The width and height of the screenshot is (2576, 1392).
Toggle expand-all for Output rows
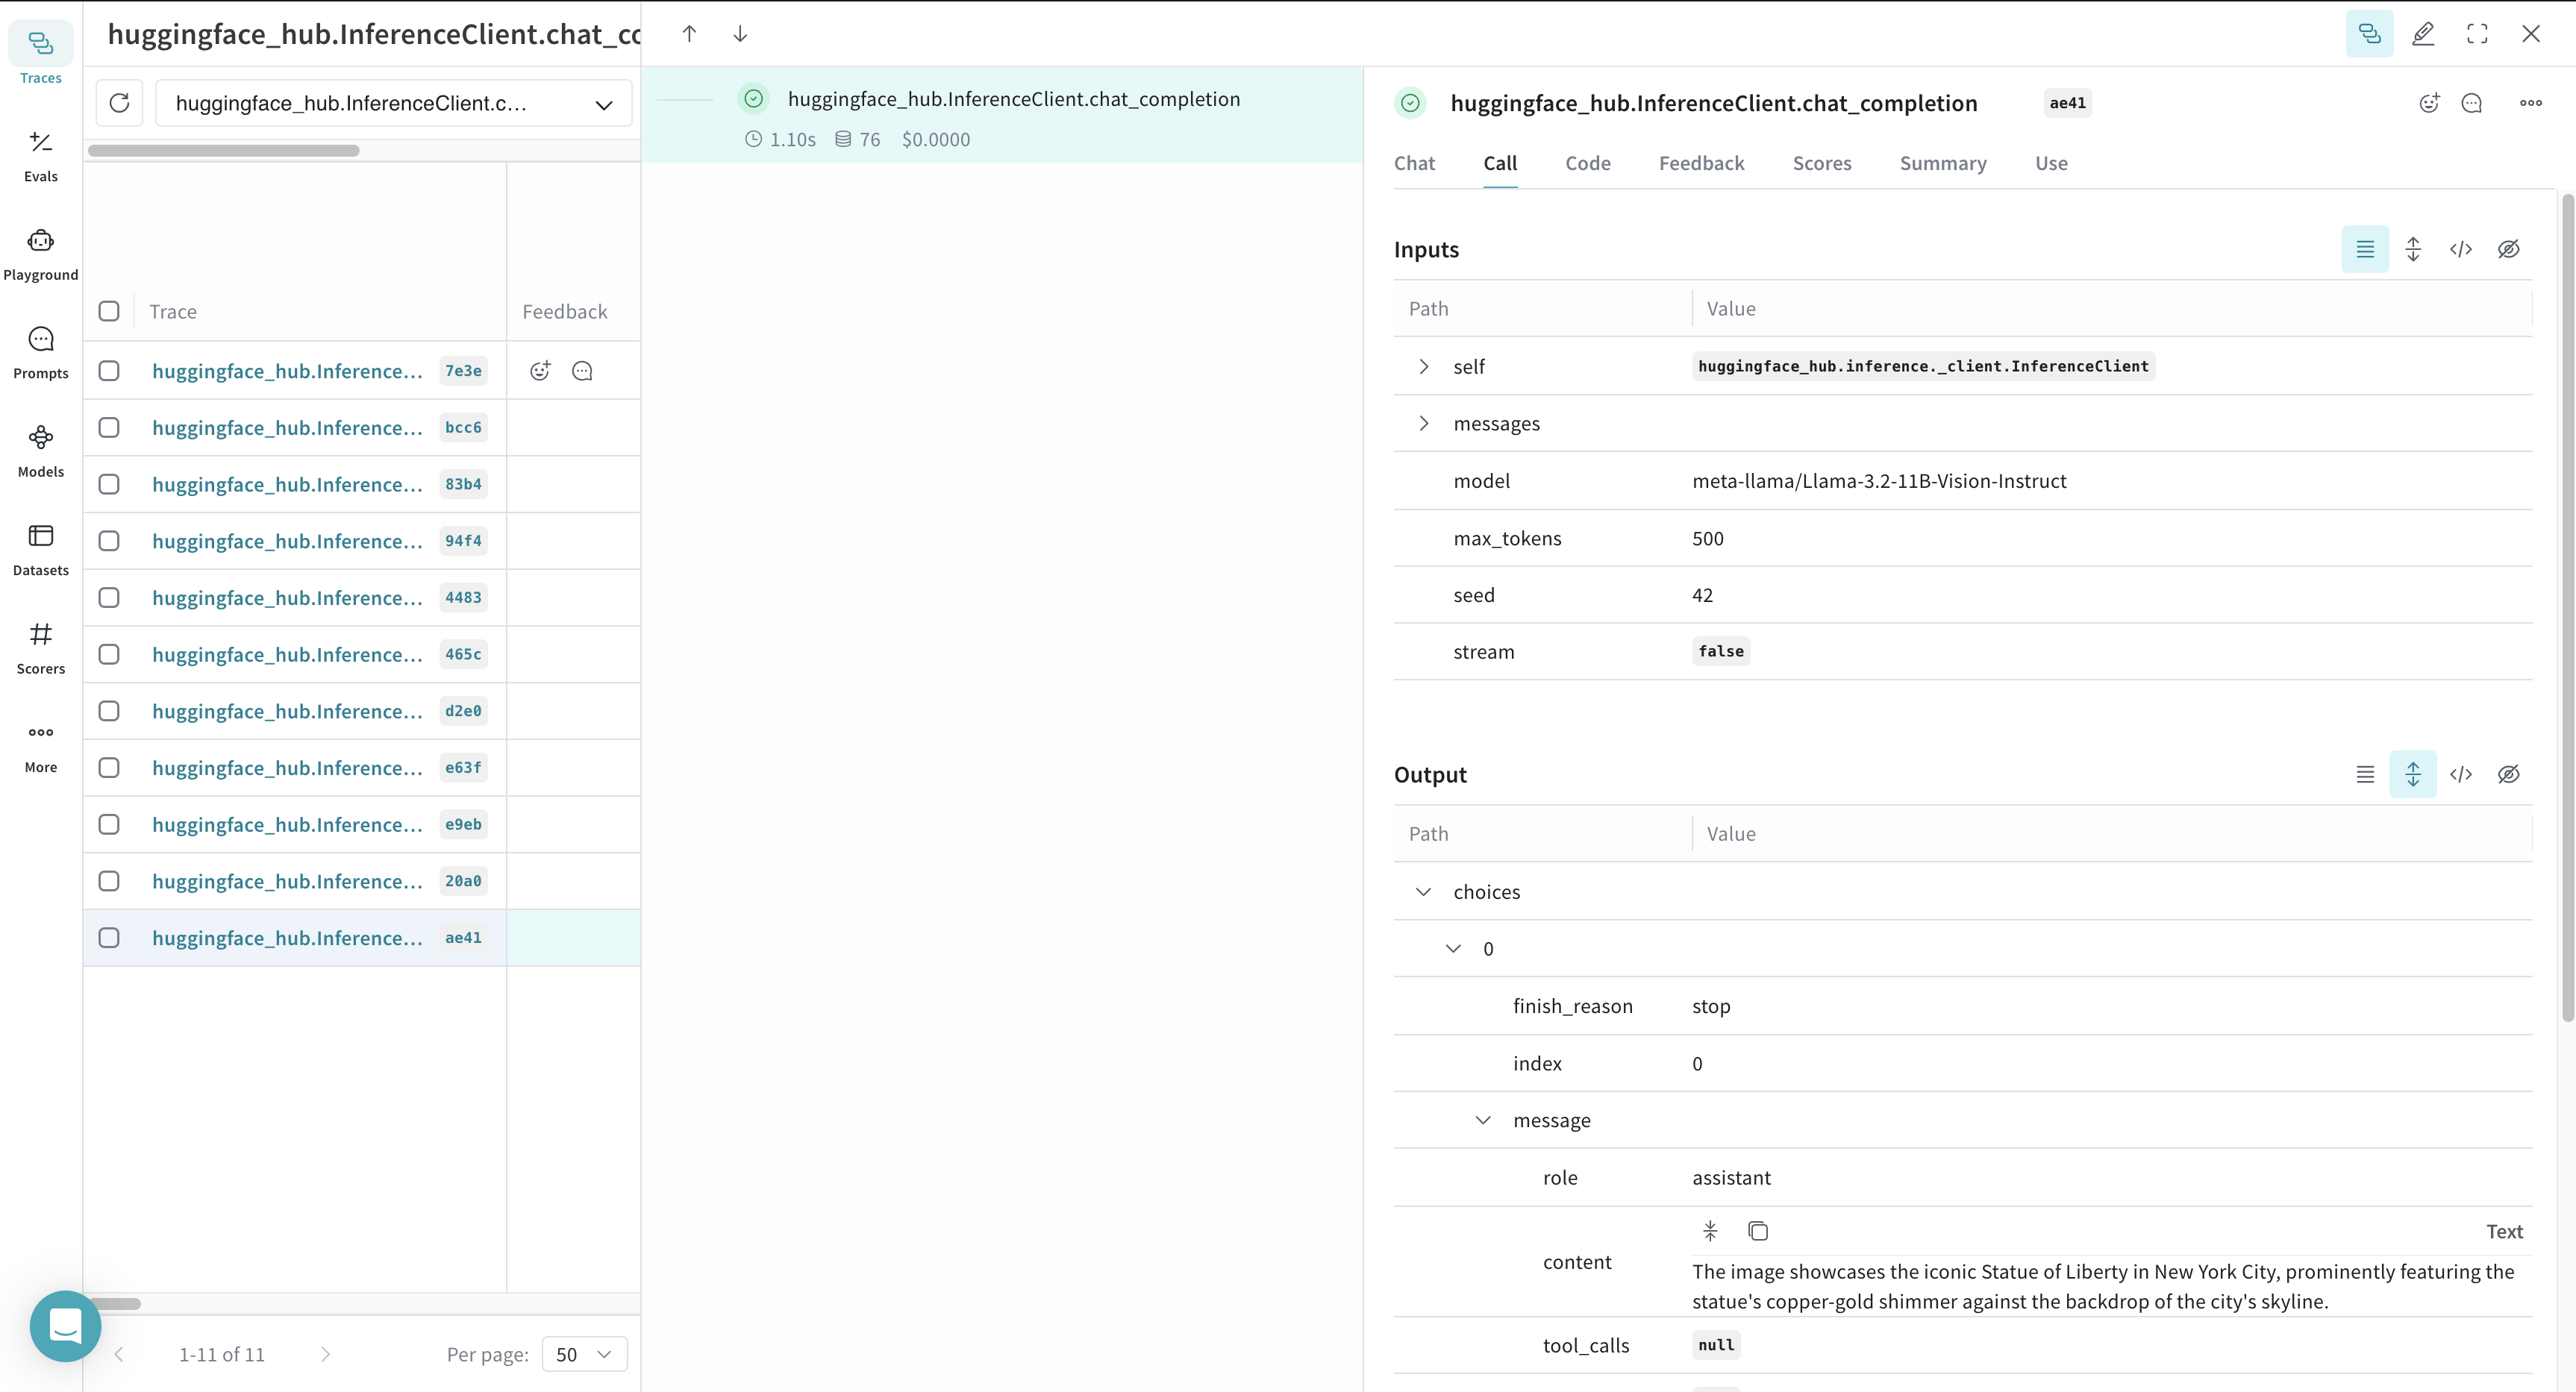click(2413, 774)
